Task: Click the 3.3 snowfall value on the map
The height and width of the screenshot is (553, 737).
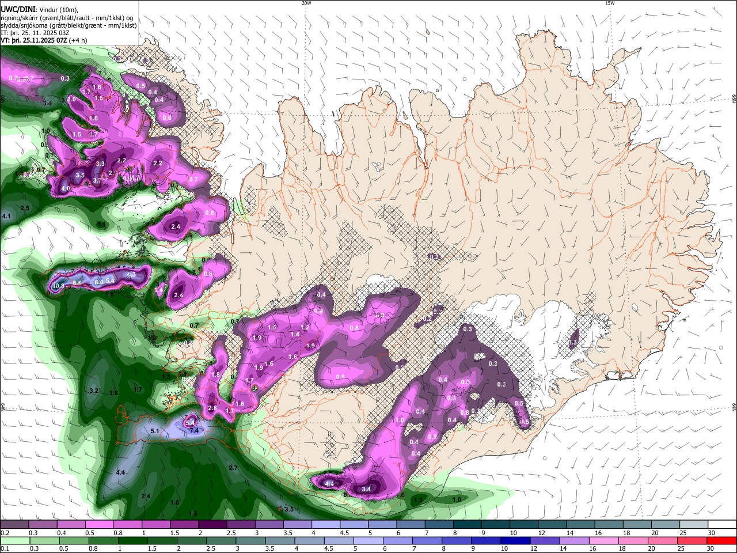Action: tap(100, 164)
